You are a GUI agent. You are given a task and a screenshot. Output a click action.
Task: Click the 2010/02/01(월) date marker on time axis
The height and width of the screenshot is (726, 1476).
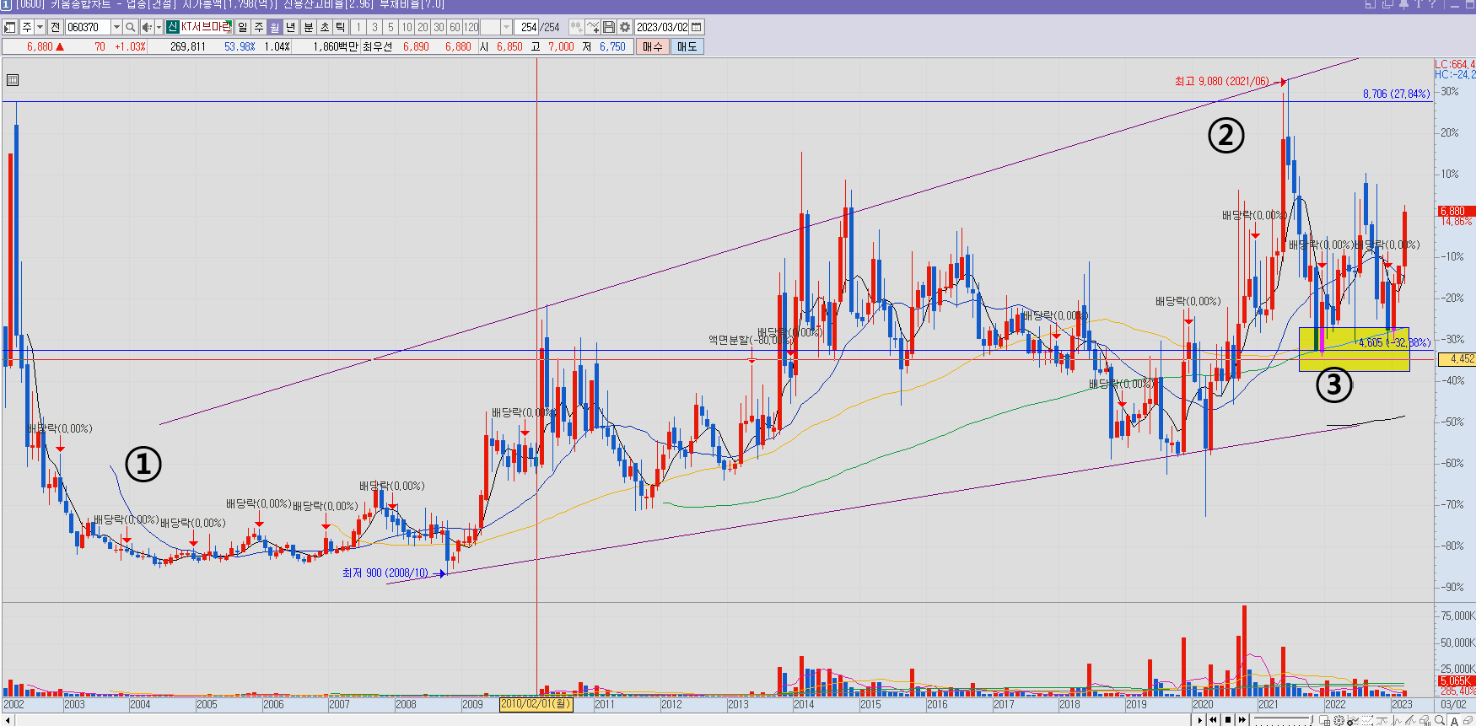coord(536,704)
